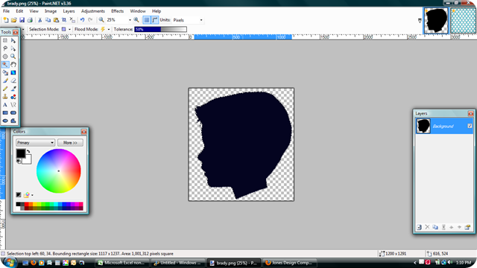Screen dimensions: 477x268
Task: Toggle the rulers button
Action: point(154,20)
